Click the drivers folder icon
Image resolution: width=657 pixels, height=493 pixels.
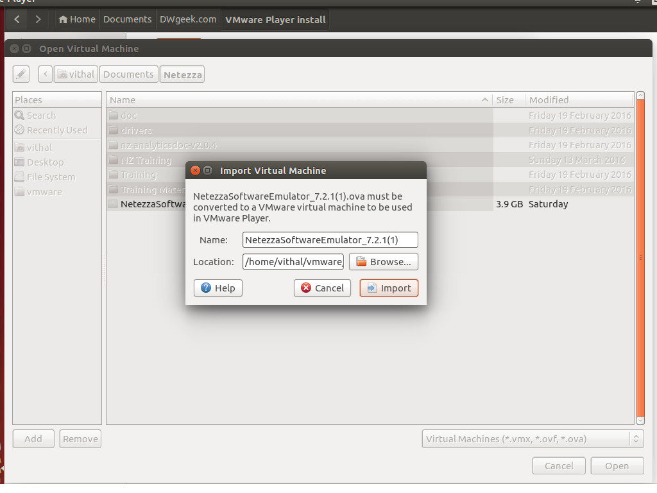coord(113,130)
